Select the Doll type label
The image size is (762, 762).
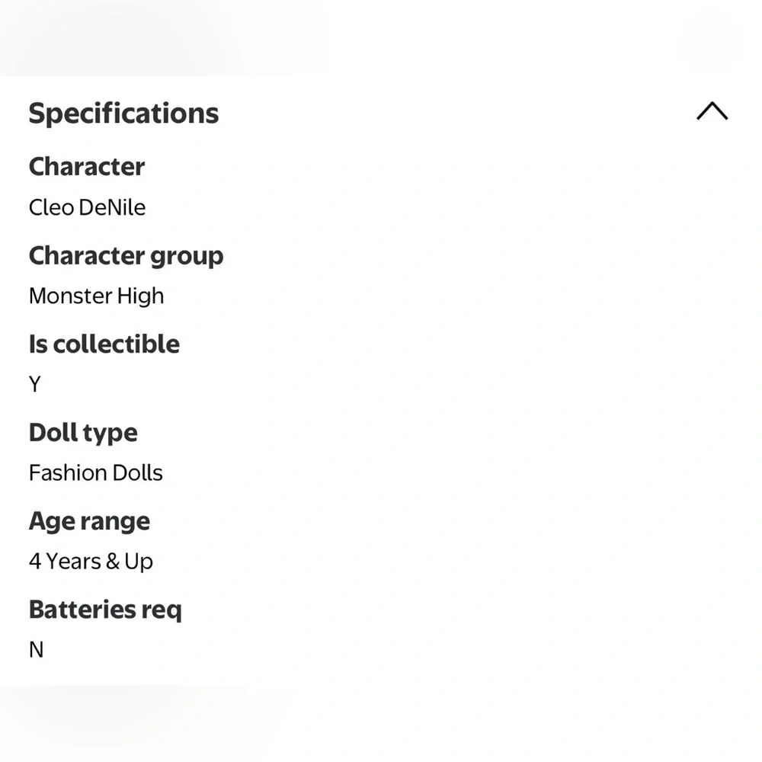coord(83,432)
